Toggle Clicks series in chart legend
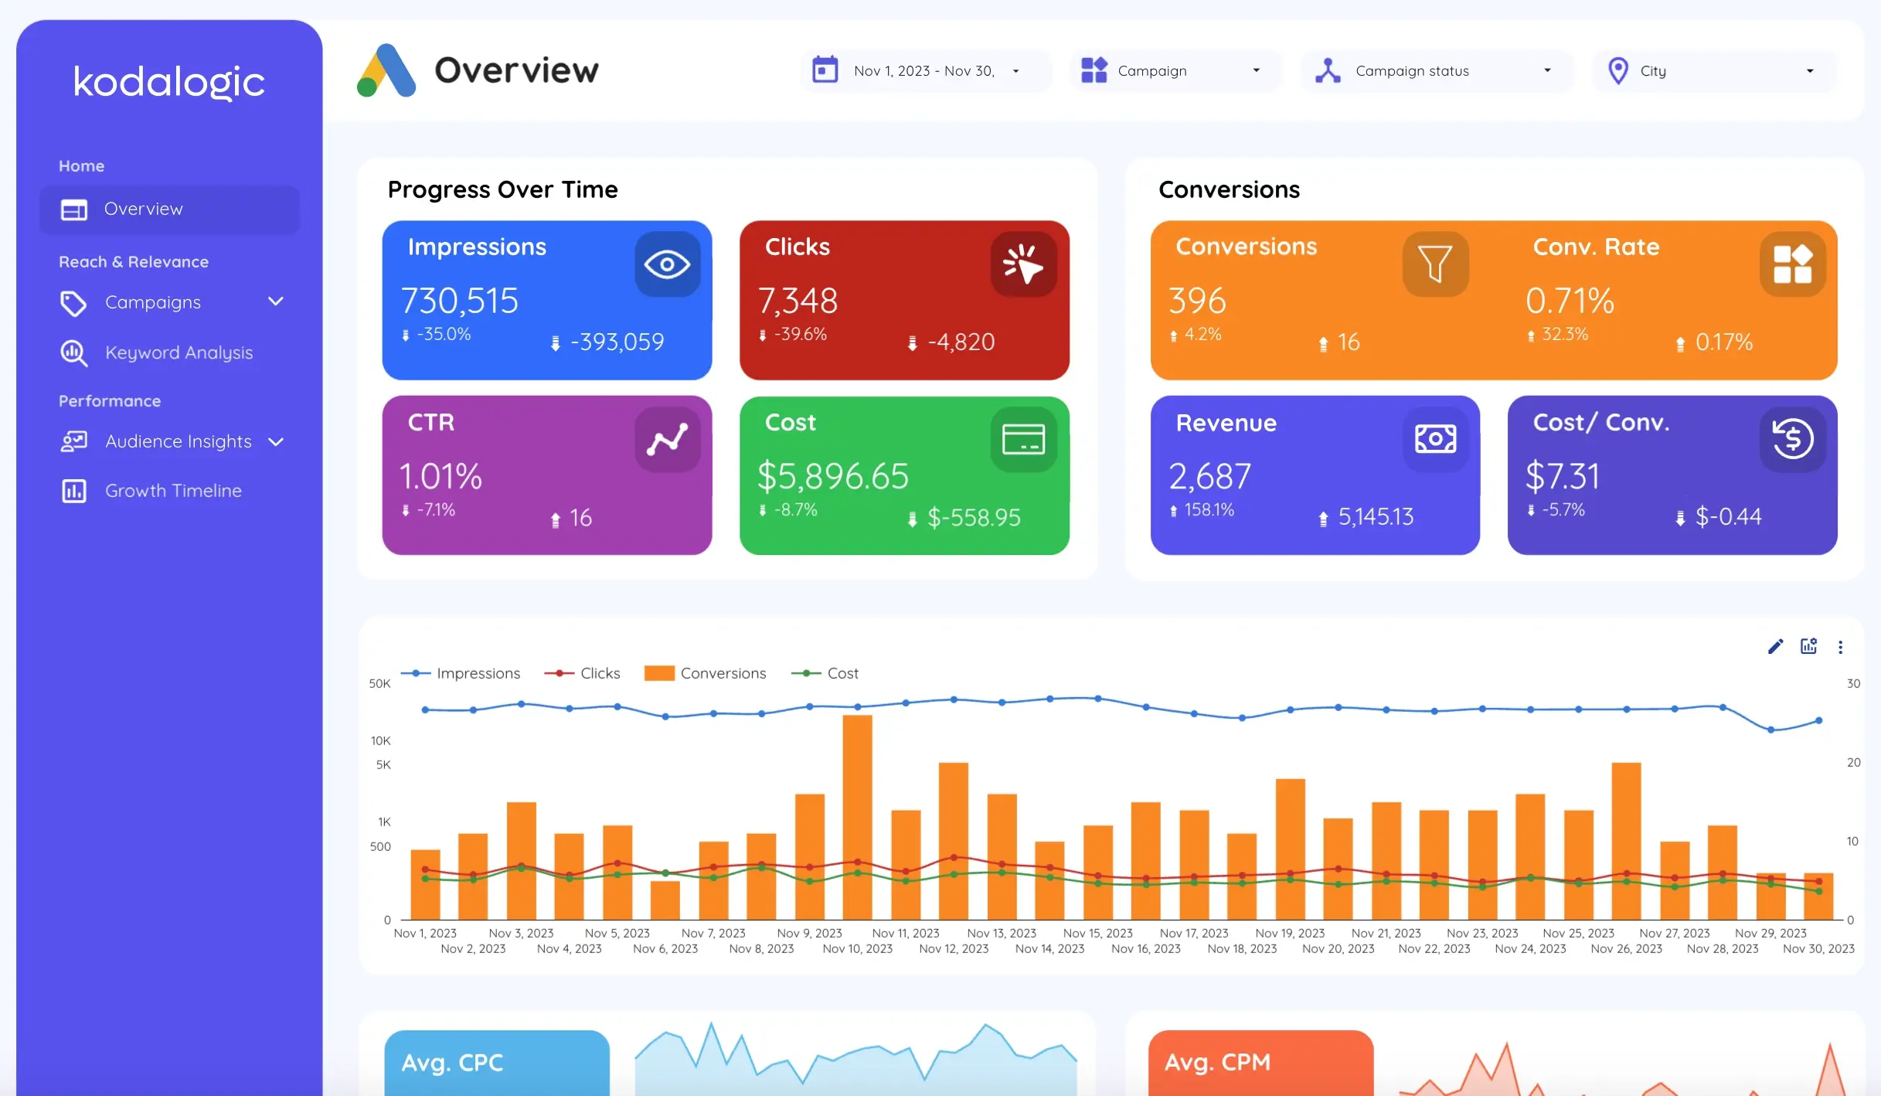This screenshot has height=1096, width=1881. coord(582,673)
